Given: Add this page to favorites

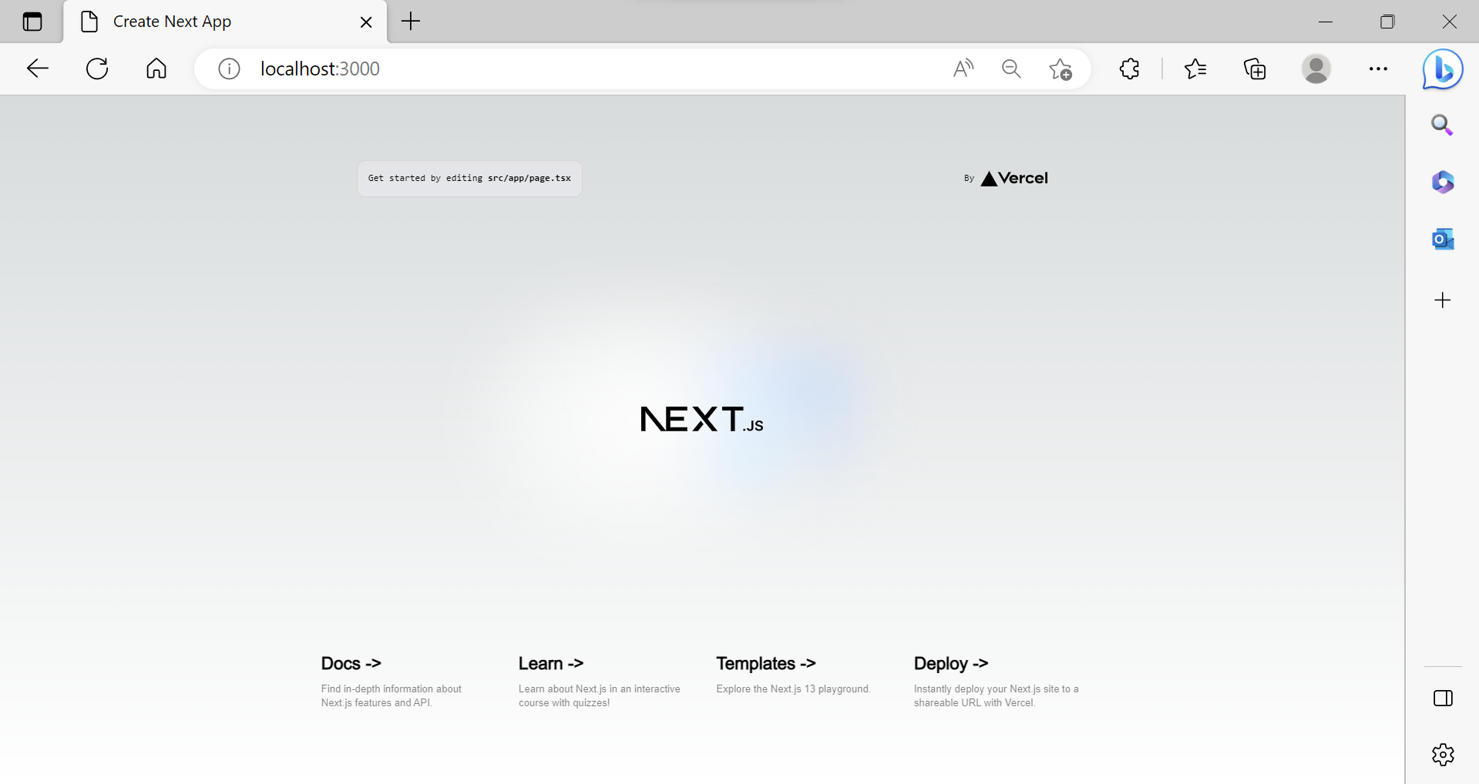Looking at the screenshot, I should (x=1061, y=69).
